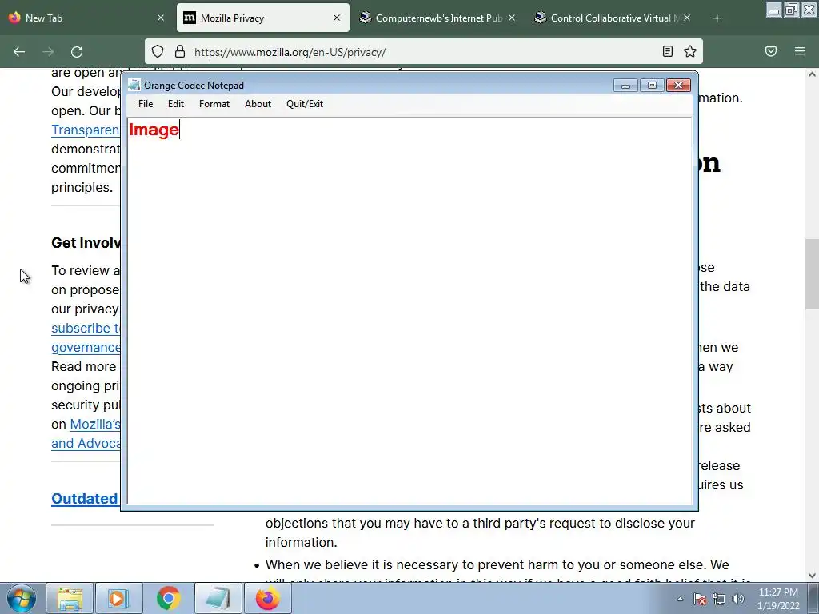819x614 pixels.
Task: Go back to the previous page
Action: pos(19,52)
